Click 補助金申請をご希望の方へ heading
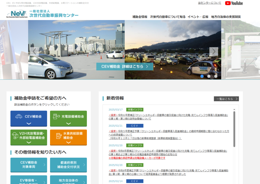260x184 pixels. pos(40,98)
